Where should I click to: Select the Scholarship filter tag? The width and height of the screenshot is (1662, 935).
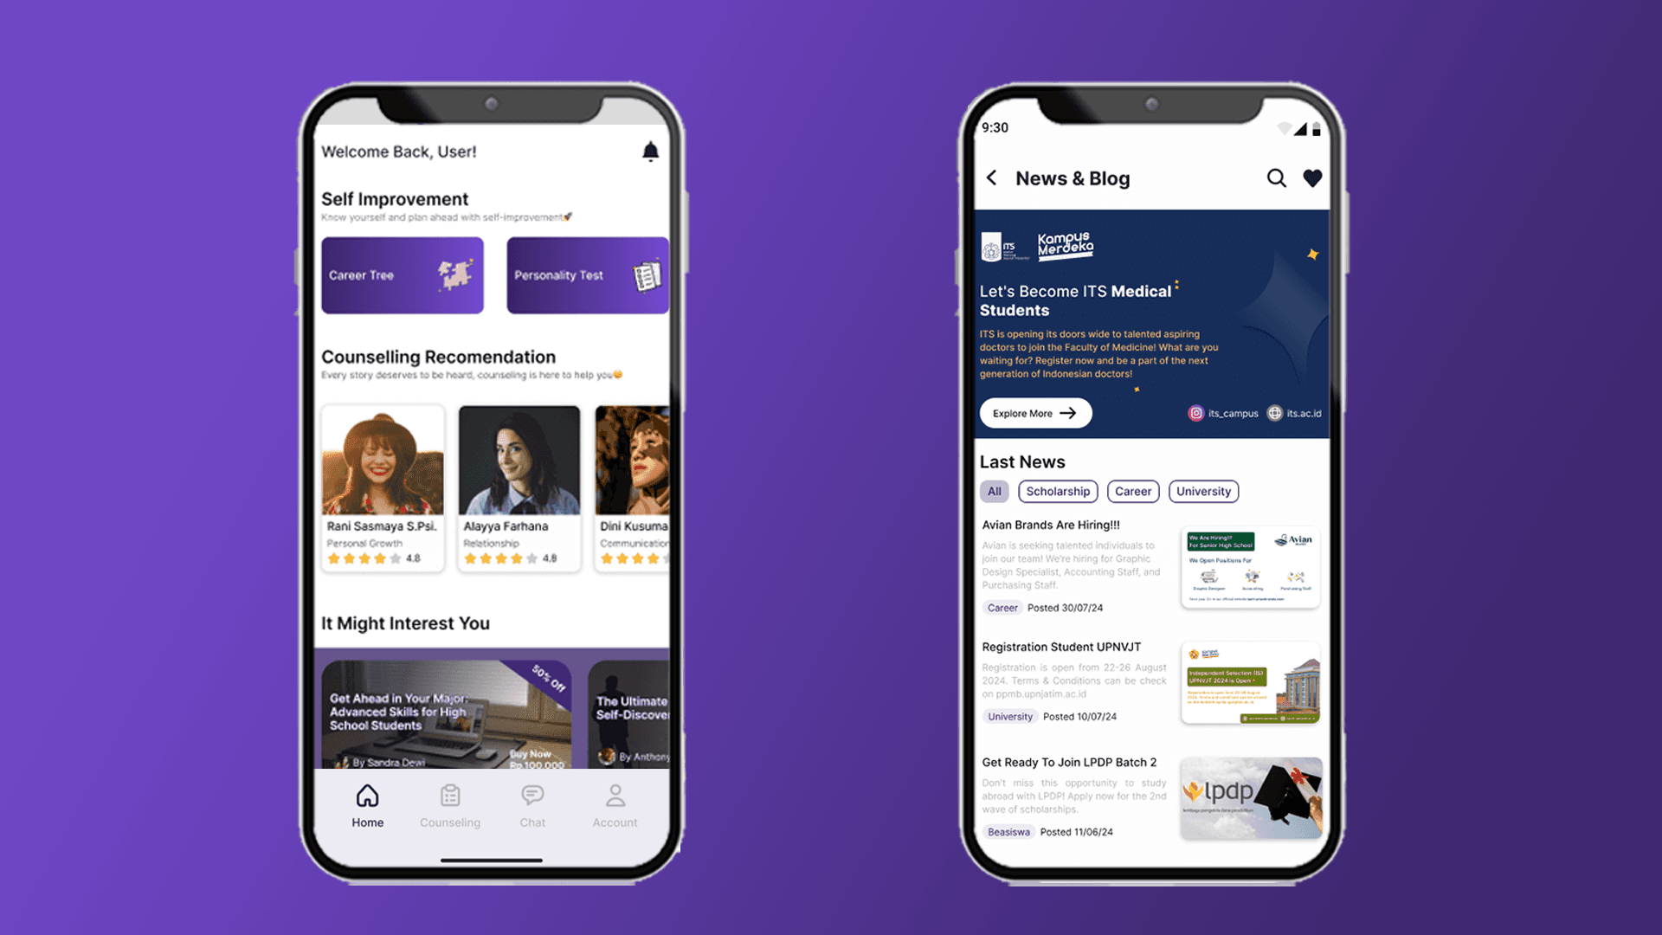tap(1057, 491)
